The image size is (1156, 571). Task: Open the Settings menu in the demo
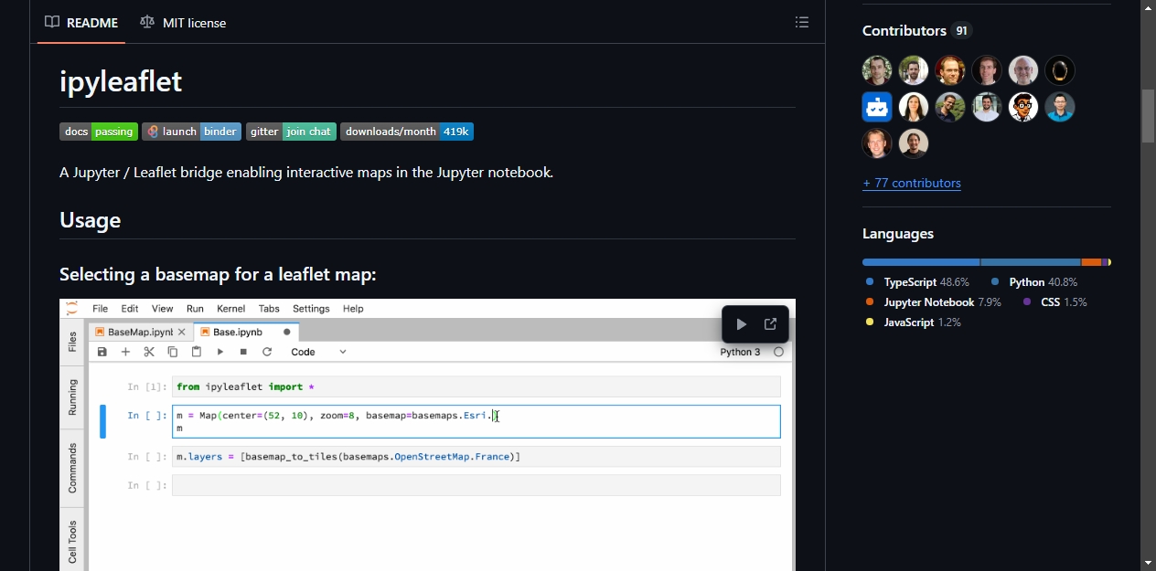pos(311,309)
